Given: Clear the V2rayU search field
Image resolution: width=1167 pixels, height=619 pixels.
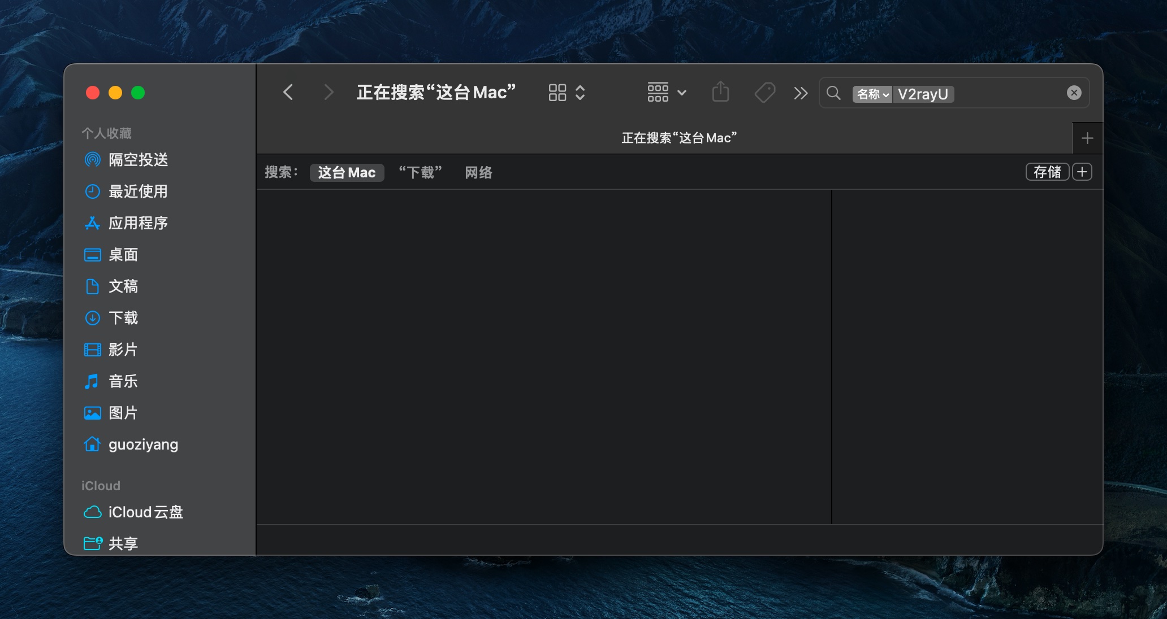Looking at the screenshot, I should coord(1074,93).
